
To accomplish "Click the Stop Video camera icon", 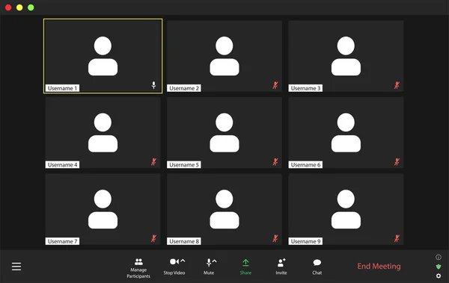I will click(x=174, y=261).
